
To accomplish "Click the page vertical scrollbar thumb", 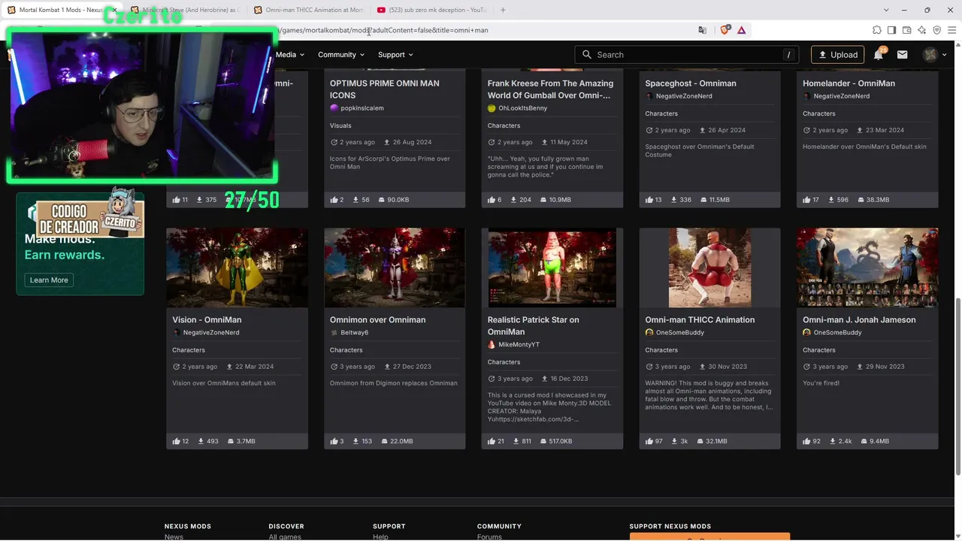I will (957, 386).
